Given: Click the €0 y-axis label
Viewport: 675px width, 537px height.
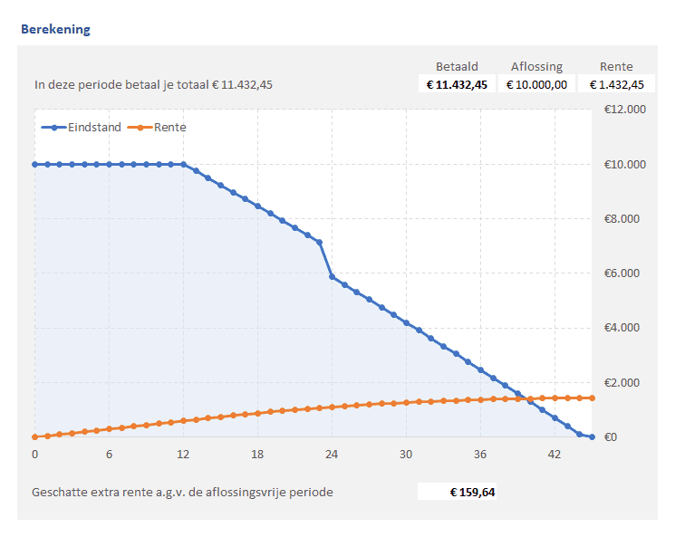Looking at the screenshot, I should tap(611, 437).
